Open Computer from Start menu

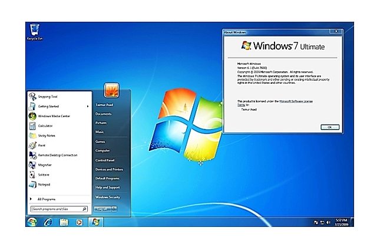tap(102, 151)
